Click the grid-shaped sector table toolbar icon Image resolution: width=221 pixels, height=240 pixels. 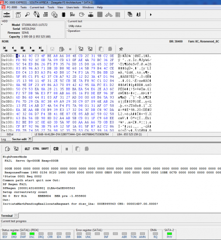coord(100,14)
